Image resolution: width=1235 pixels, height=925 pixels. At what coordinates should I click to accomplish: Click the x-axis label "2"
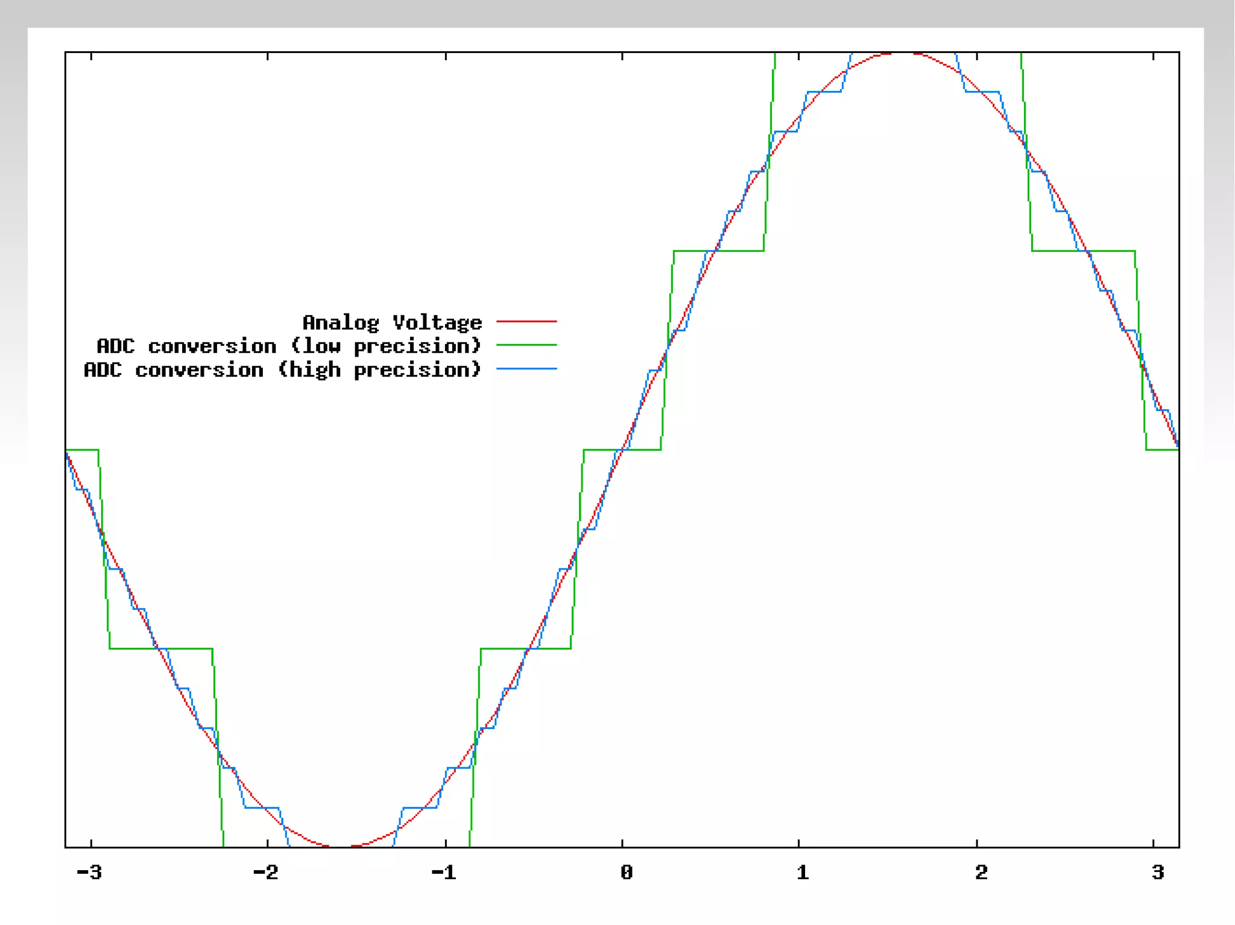point(981,872)
